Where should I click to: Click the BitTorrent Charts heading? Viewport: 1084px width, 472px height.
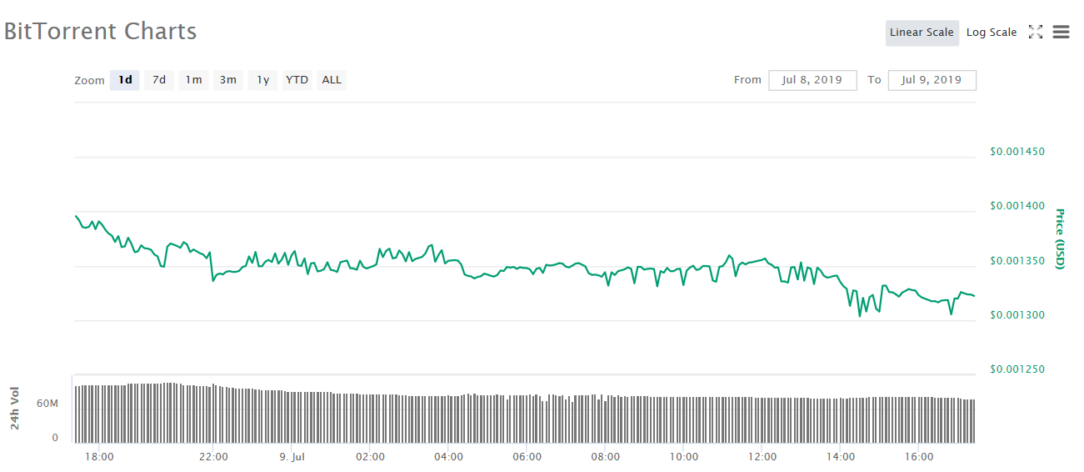point(100,32)
